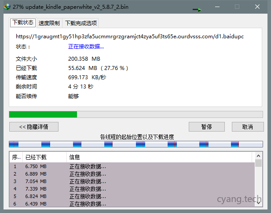Screen dimensions: 271x213
Task: Click scrollbar up arrow in thread list
Action: [x=258, y=156]
